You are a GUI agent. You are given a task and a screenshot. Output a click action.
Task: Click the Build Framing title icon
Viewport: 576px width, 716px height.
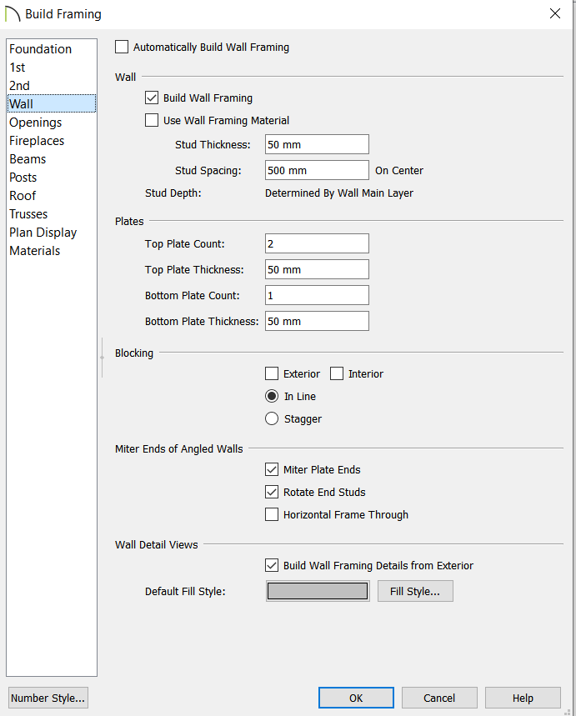pos(13,14)
